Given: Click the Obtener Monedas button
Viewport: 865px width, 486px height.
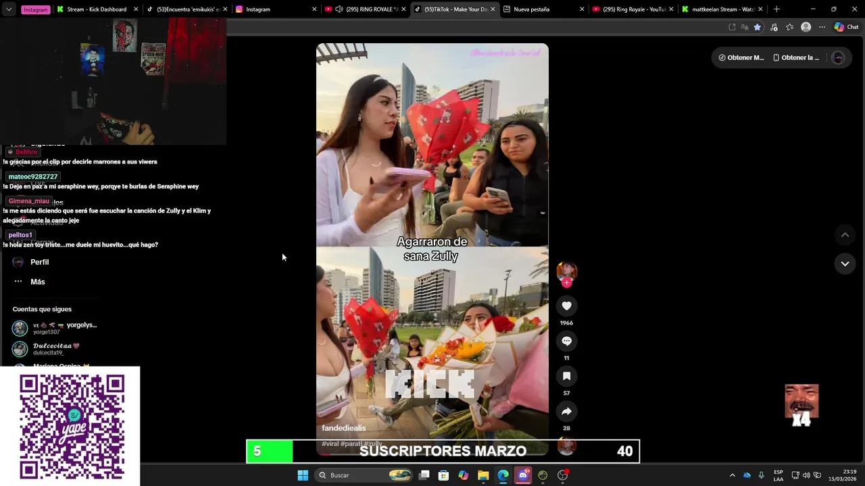Looking at the screenshot, I should tap(741, 57).
